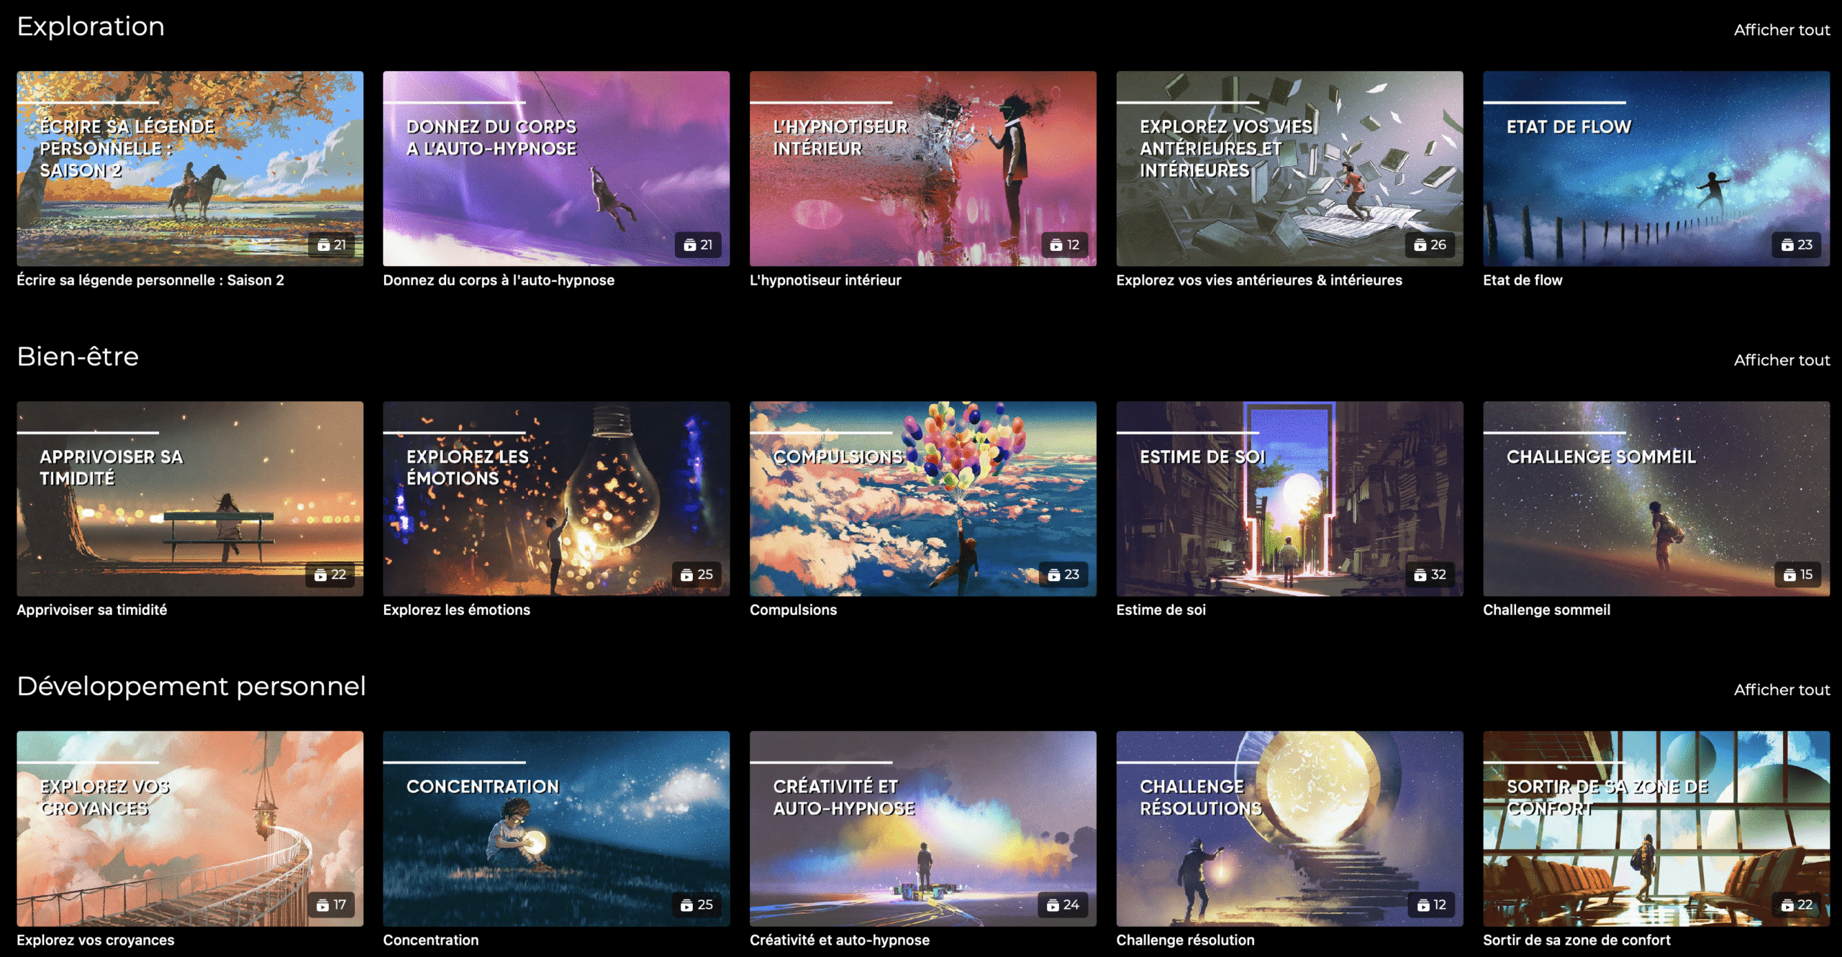The image size is (1842, 957).
Task: Click the 17-episode badge on Explorez vos croyances
Action: pos(331,905)
